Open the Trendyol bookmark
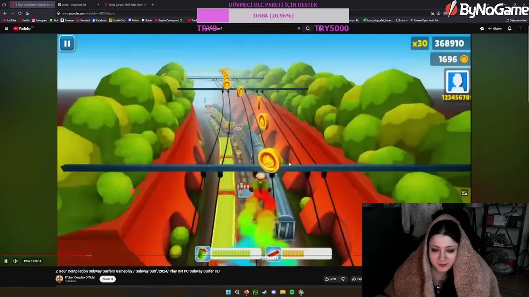 pyautogui.click(x=83, y=20)
